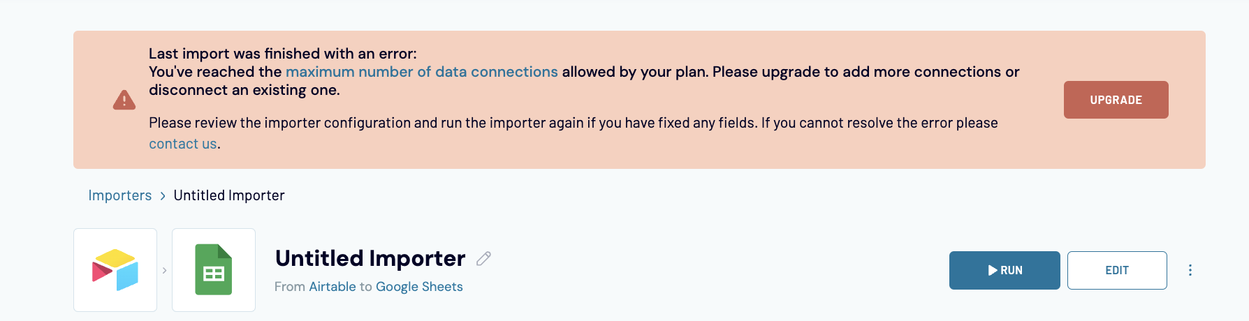Click the red warning triangle icon
The image size is (1249, 321).
124,100
